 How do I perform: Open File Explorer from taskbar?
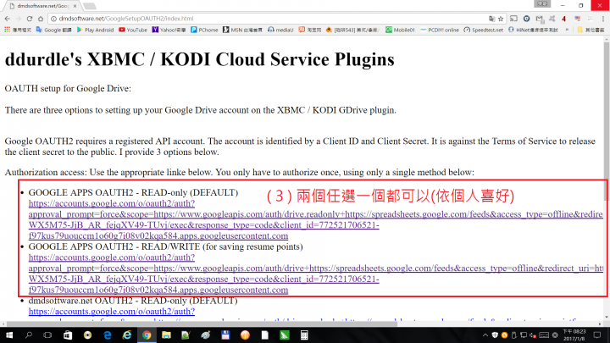point(166,335)
